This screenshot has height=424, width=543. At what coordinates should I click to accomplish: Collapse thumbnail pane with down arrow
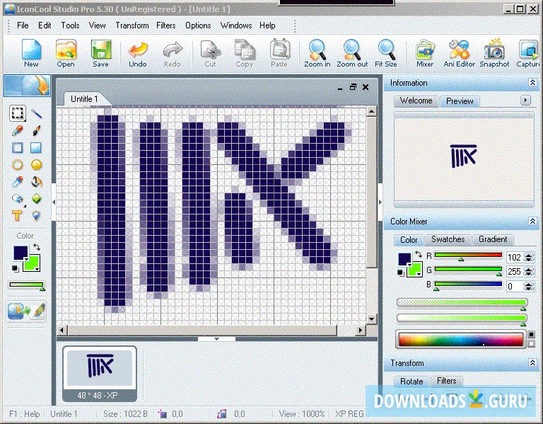(x=217, y=339)
